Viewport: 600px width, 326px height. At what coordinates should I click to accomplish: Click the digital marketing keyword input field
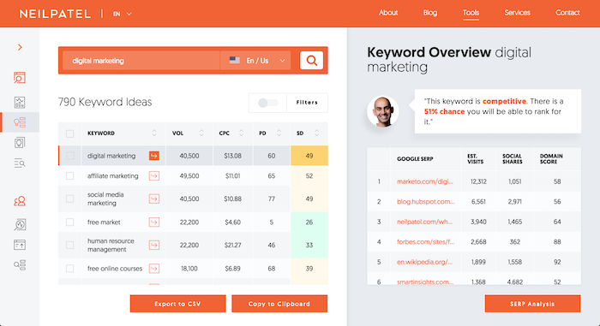141,61
